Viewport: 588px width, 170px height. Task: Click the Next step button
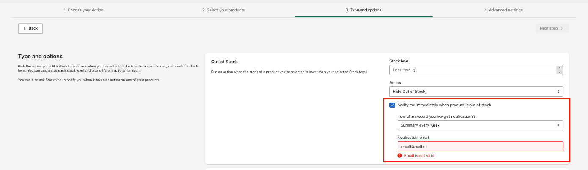tap(551, 28)
